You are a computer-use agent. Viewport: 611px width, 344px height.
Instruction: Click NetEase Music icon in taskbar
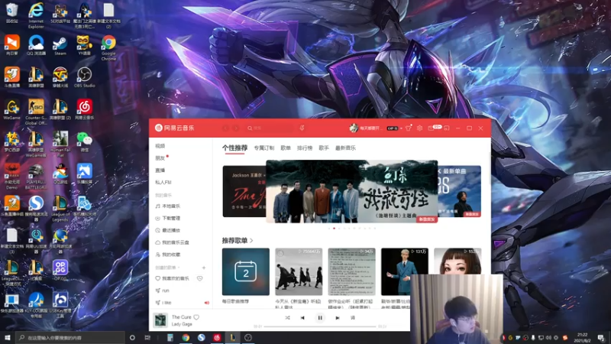pyautogui.click(x=217, y=337)
